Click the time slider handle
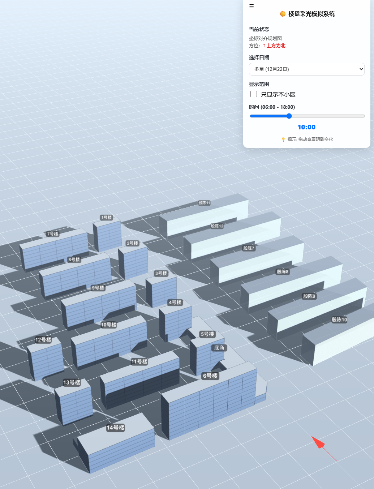The width and height of the screenshot is (374, 489). [289, 116]
